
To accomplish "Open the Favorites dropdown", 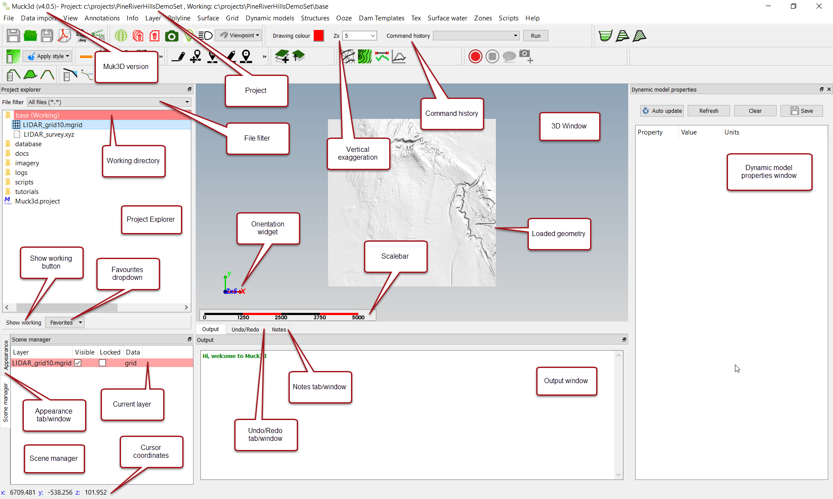I will pos(64,322).
